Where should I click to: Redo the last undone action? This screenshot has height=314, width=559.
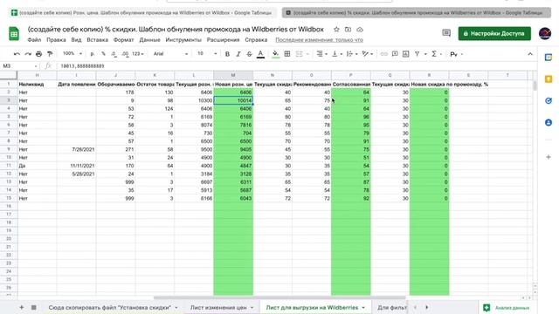click(28, 54)
